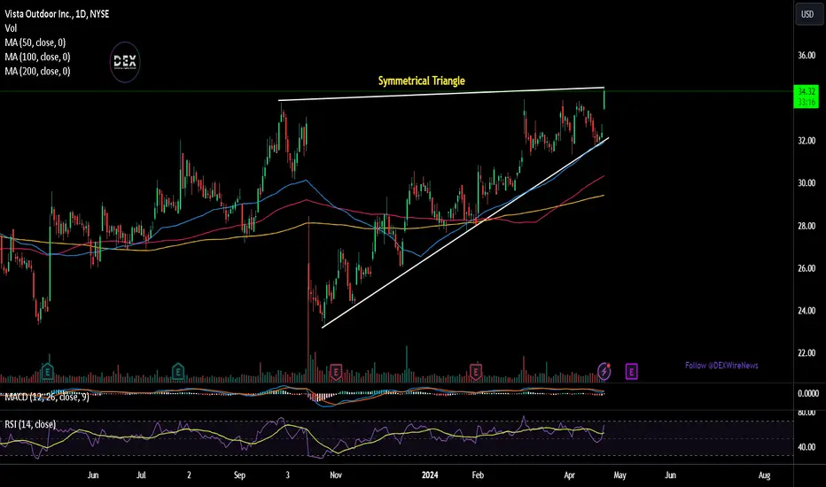Click the red earnings E marker above Nov
This screenshot has height=487, width=826.
[336, 372]
